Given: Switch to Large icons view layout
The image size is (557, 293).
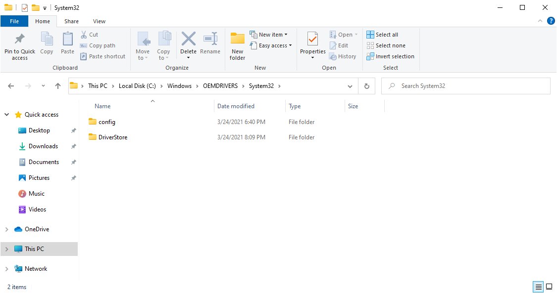Looking at the screenshot, I should click(x=549, y=287).
